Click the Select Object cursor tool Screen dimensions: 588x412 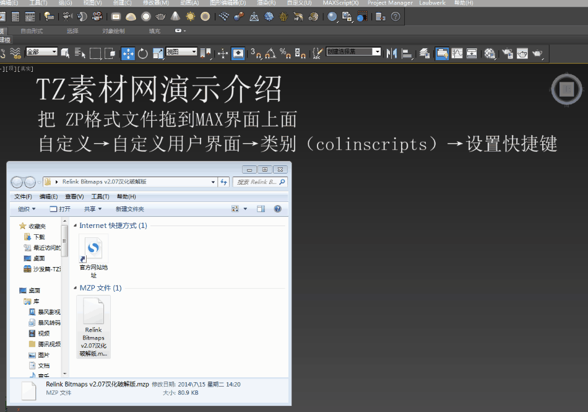pyautogui.click(x=65, y=54)
